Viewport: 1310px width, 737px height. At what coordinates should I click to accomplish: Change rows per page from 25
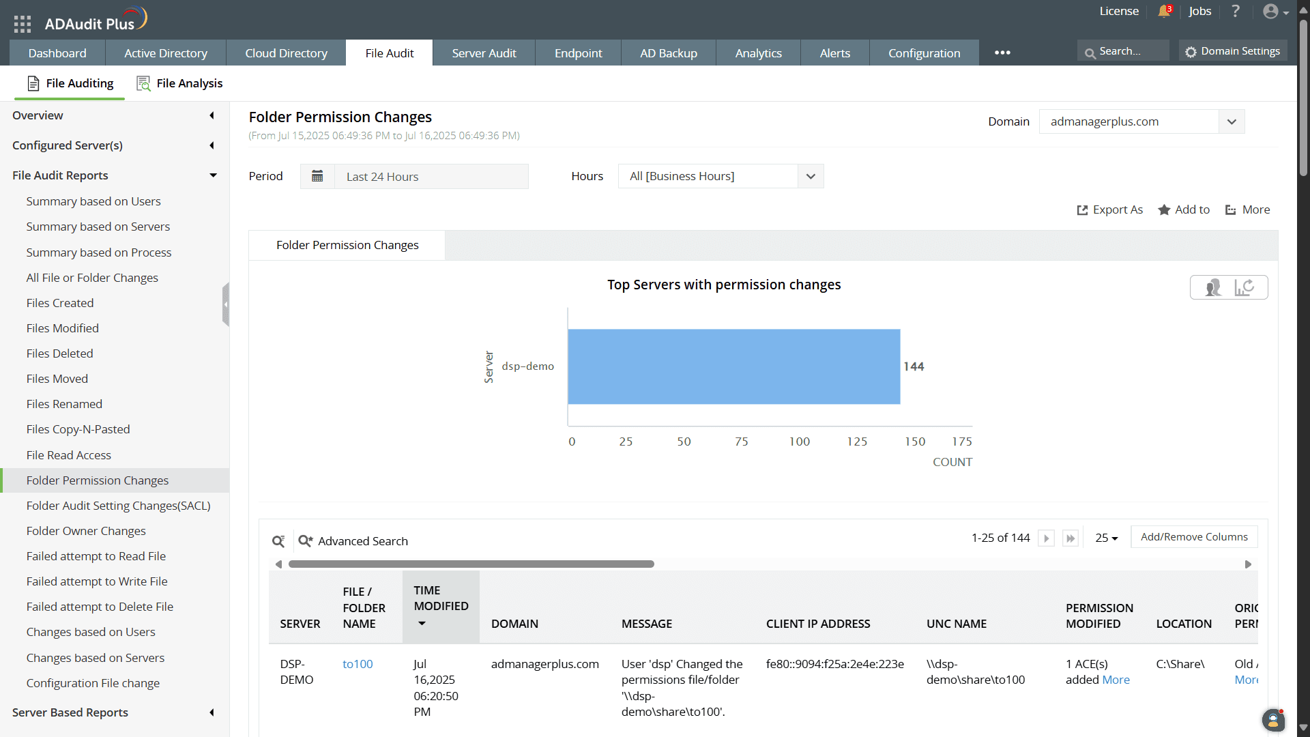pyautogui.click(x=1107, y=538)
